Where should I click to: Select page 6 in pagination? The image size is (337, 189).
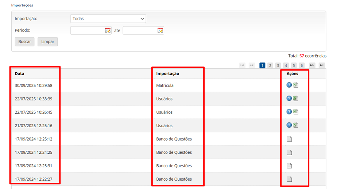[302, 65]
